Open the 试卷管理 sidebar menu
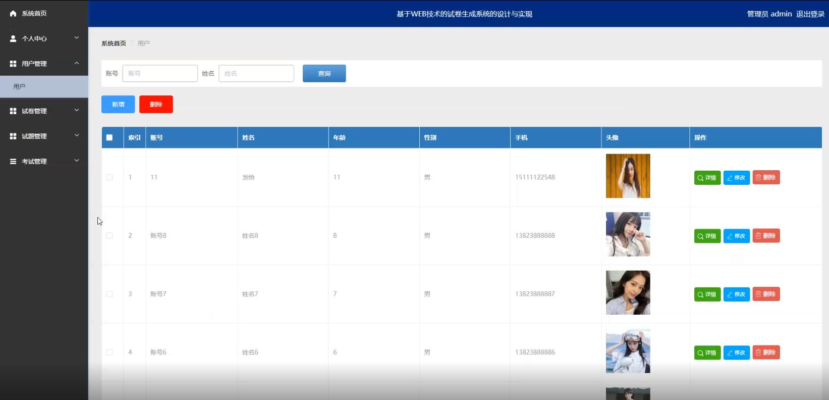829x400 pixels. [x=44, y=111]
